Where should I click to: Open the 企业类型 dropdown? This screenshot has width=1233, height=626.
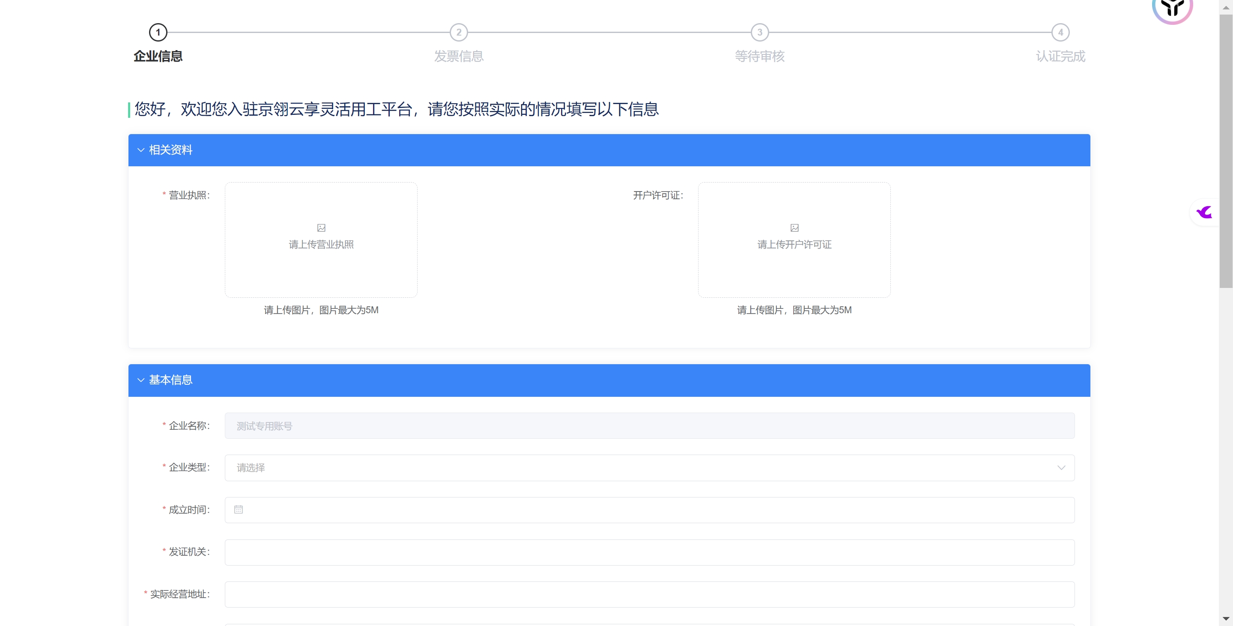click(650, 468)
